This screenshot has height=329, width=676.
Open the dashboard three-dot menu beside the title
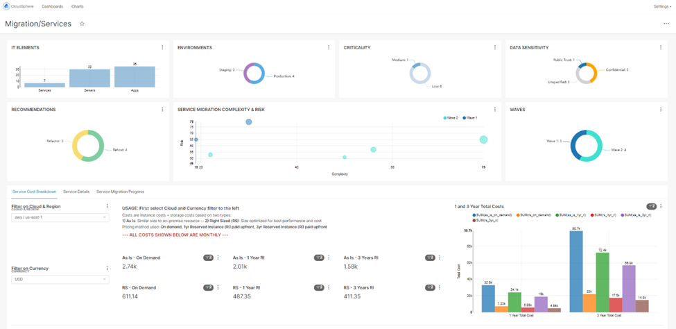click(666, 24)
